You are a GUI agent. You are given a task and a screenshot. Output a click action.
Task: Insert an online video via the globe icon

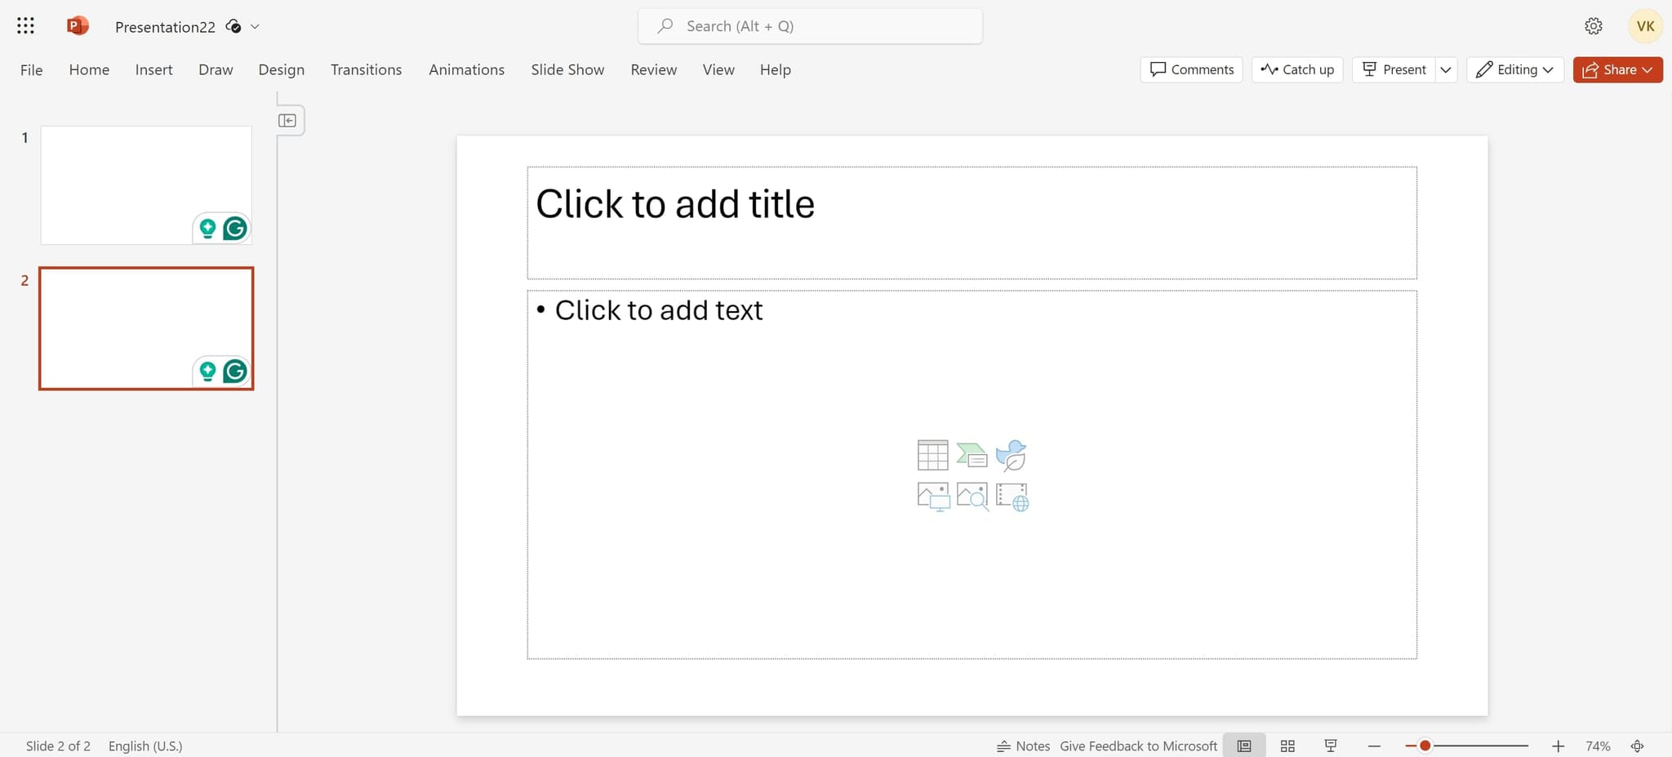(1012, 496)
